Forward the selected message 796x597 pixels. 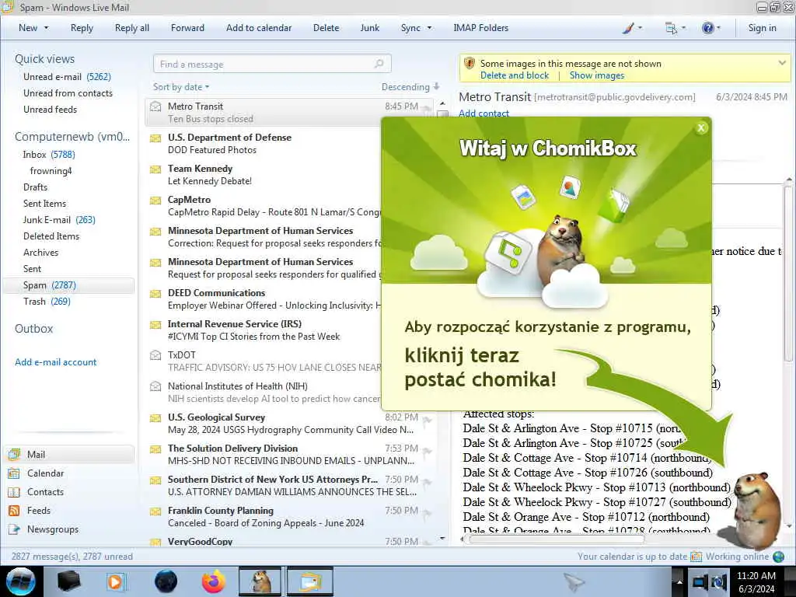pos(187,28)
